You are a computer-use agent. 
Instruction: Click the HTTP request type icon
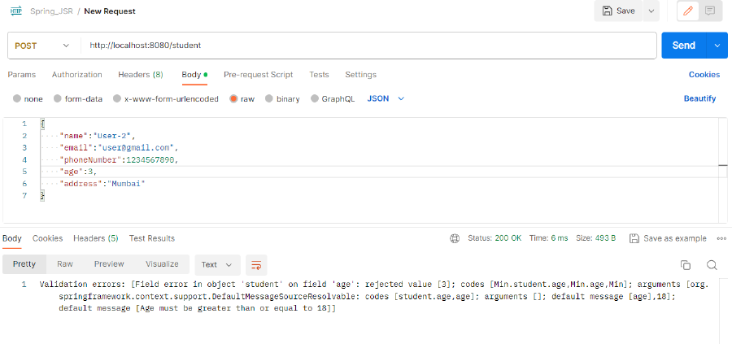coord(16,11)
